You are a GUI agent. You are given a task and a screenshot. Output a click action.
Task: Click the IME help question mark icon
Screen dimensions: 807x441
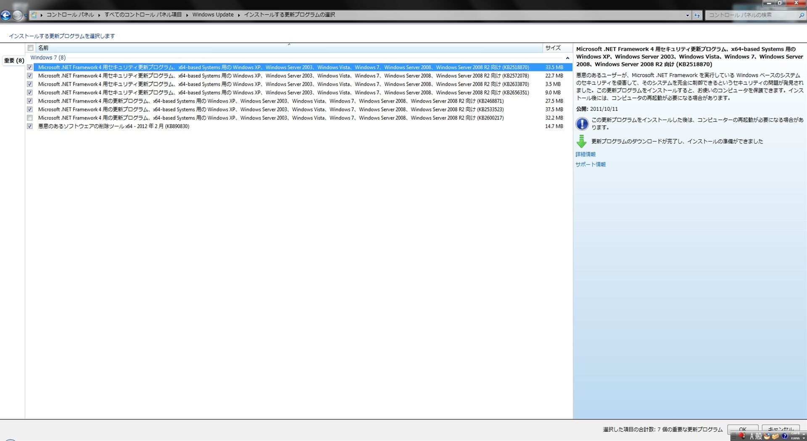point(785,436)
